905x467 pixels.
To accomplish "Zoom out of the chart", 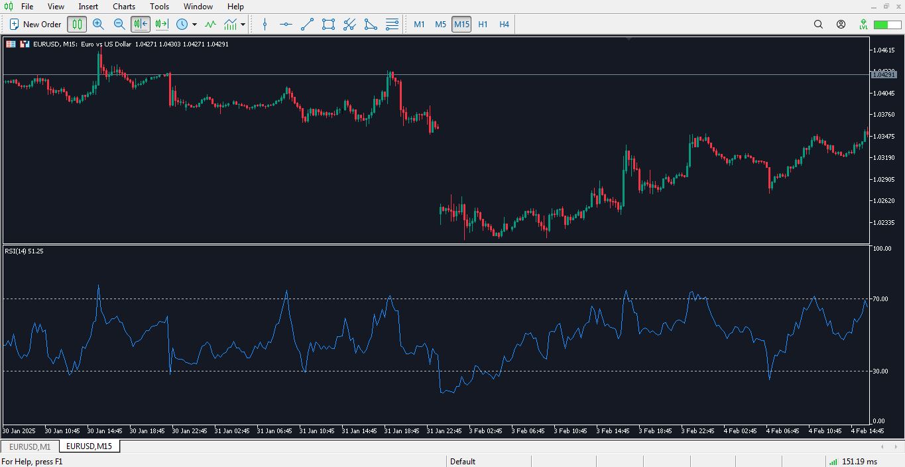I will tap(119, 25).
